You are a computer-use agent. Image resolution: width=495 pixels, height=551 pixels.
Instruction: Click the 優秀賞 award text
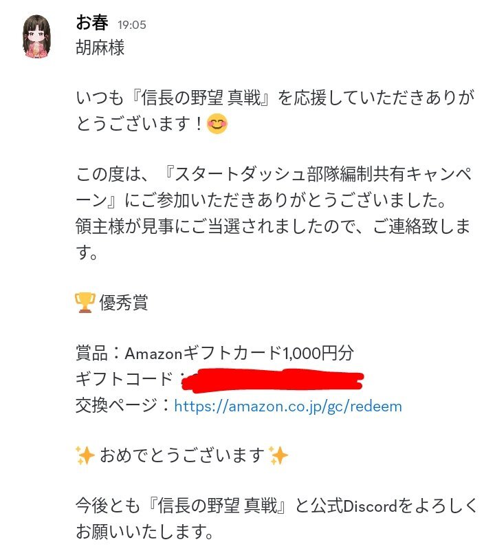[124, 303]
